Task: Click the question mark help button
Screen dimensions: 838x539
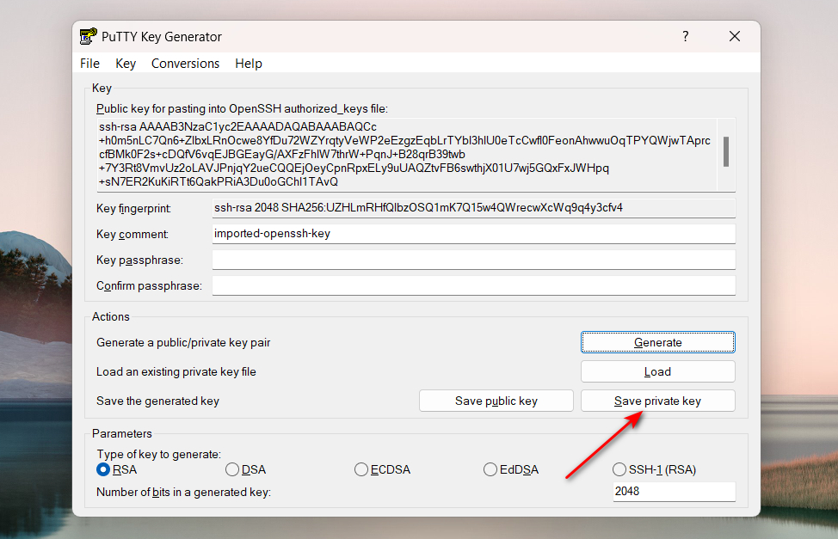Action: [x=685, y=36]
